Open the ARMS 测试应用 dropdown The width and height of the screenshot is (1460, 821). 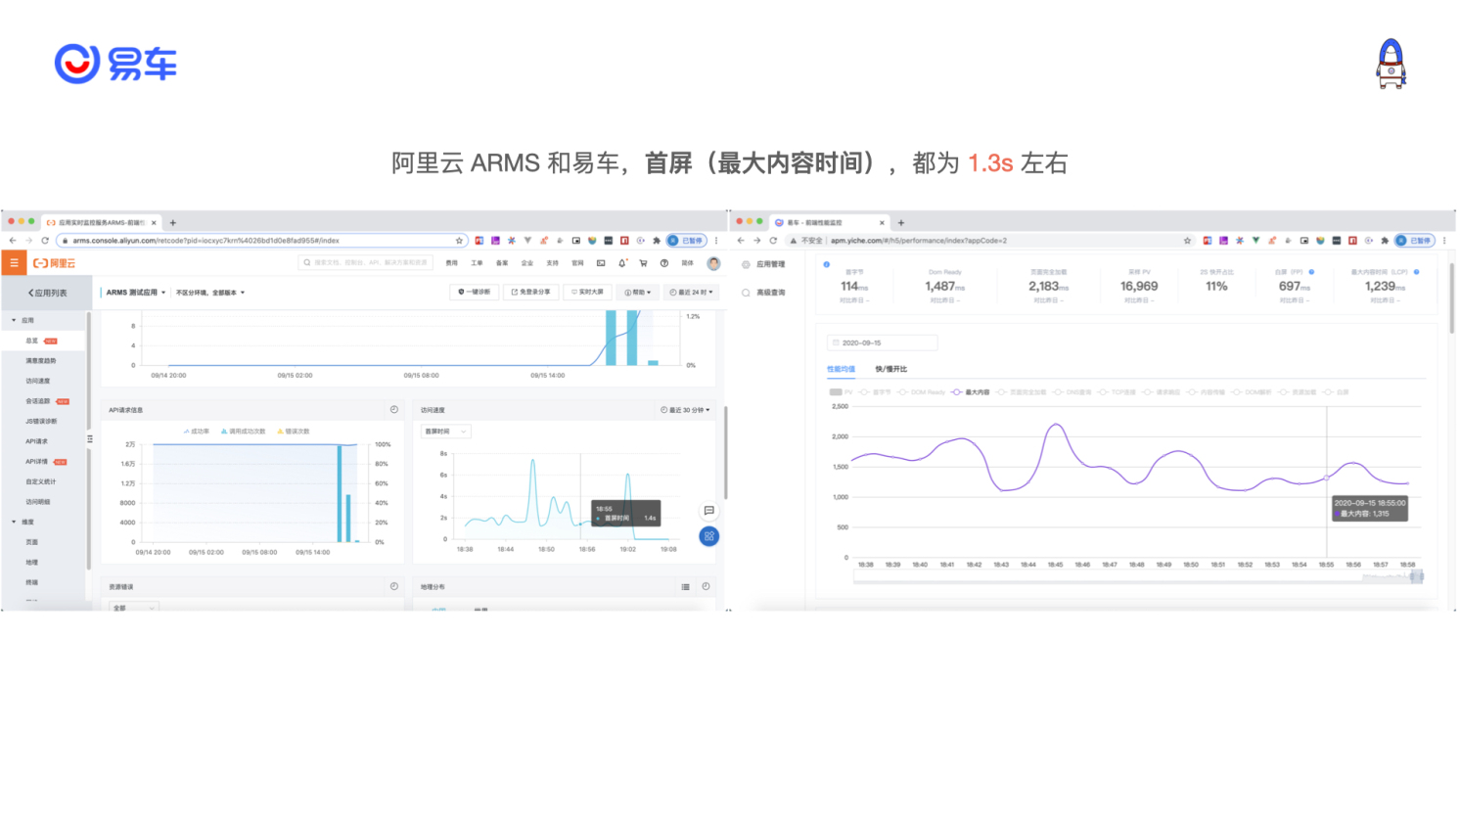click(x=136, y=293)
